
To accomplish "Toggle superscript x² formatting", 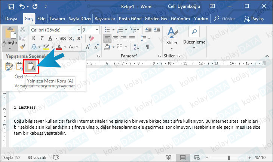I will point(80,38).
